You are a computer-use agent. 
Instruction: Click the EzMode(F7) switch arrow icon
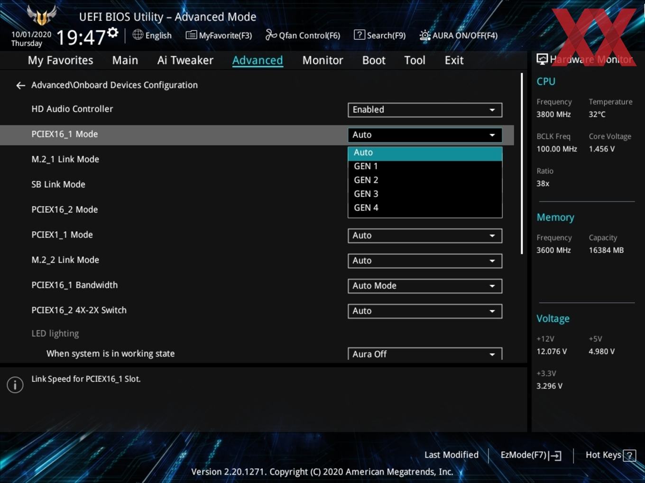coord(555,456)
